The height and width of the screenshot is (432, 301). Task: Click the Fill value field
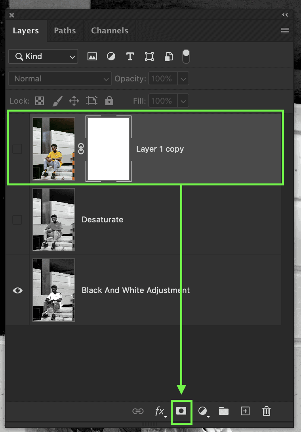pyautogui.click(x=163, y=101)
